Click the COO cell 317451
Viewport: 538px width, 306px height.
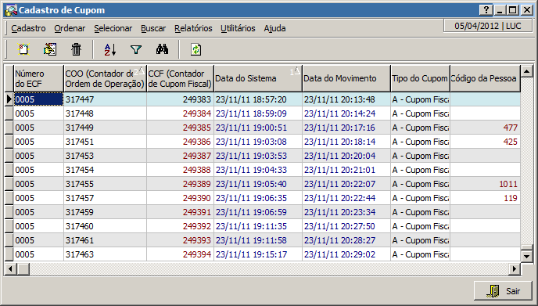[x=105, y=142]
